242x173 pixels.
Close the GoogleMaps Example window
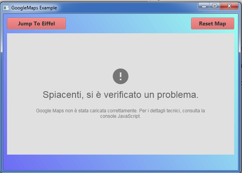click(229, 6)
